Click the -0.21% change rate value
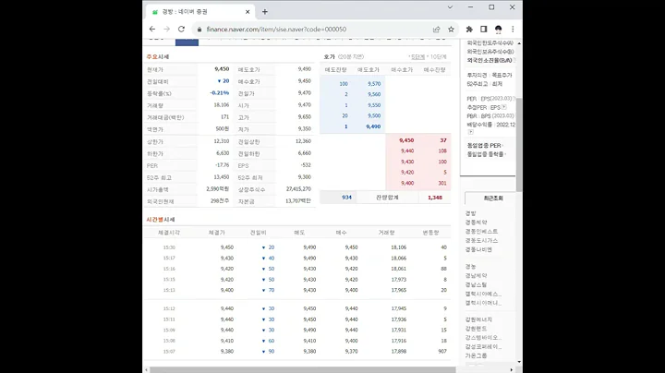The width and height of the screenshot is (665, 373). 219,93
